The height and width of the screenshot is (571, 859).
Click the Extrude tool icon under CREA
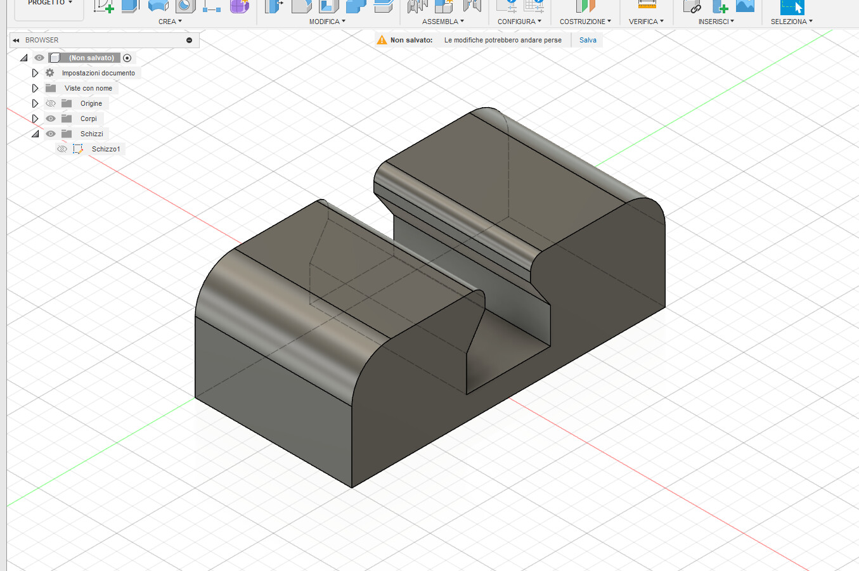click(129, 6)
